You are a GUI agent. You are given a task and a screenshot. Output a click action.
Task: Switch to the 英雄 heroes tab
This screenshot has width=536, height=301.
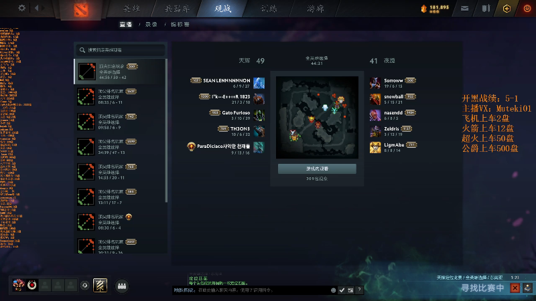131,9
